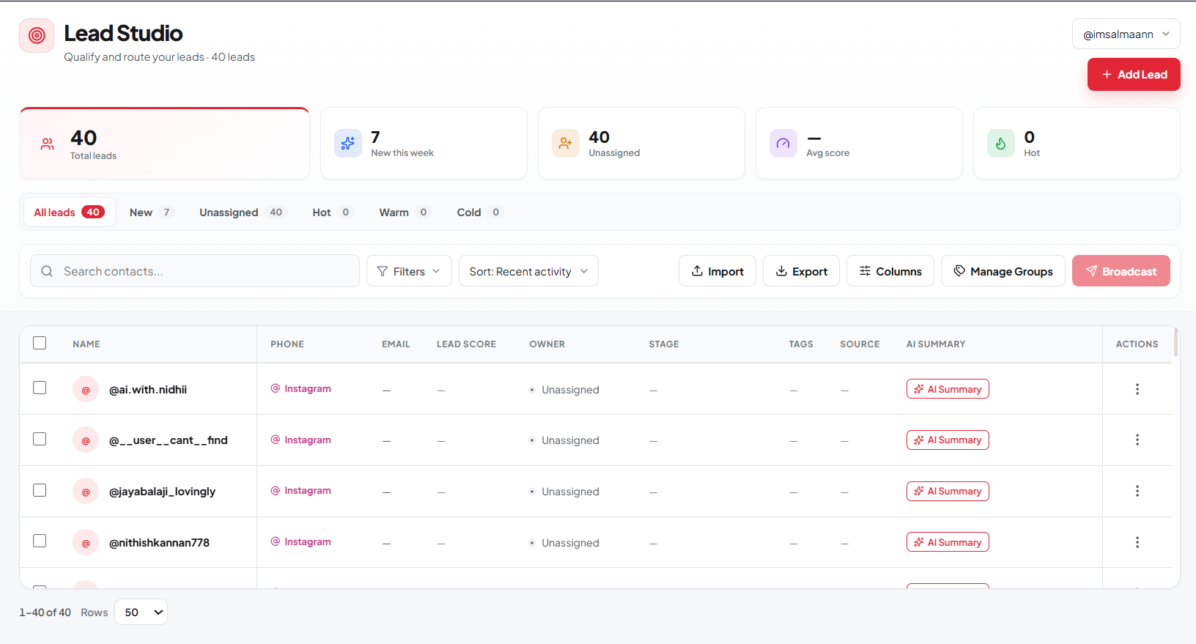Open the Rows per page selector
Screen dimensions: 1196x644
(141, 612)
